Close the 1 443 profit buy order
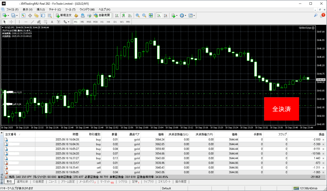Viewport: 327px width, 191px height. (323, 158)
